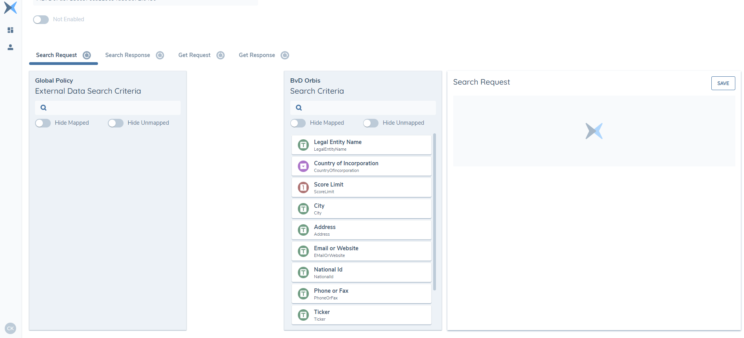Image resolution: width=744 pixels, height=338 pixels.
Task: Click the dropdown type icon for Country of Incorporation
Action: [x=303, y=166]
